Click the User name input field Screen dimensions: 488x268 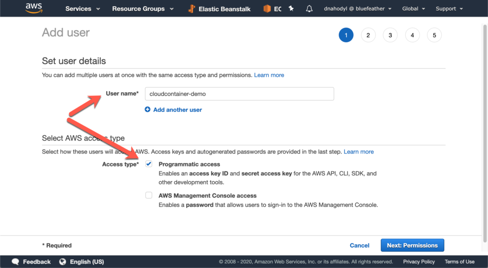pos(240,94)
